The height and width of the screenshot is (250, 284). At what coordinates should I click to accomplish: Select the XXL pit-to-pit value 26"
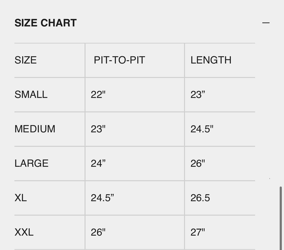tap(98, 232)
